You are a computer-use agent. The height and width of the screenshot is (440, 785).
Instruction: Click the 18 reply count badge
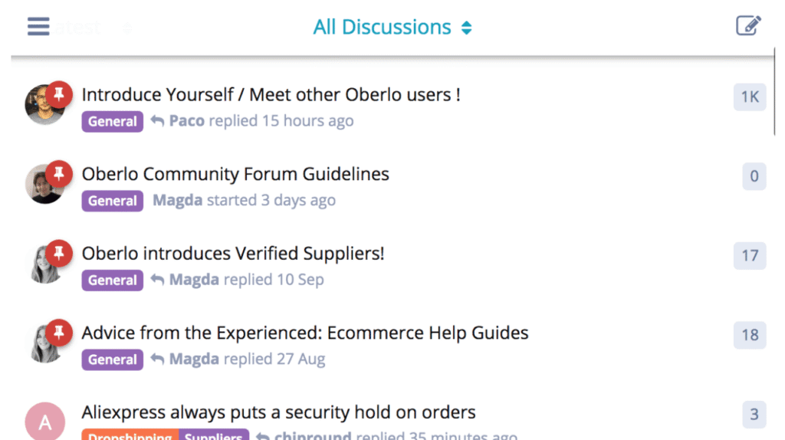(750, 335)
